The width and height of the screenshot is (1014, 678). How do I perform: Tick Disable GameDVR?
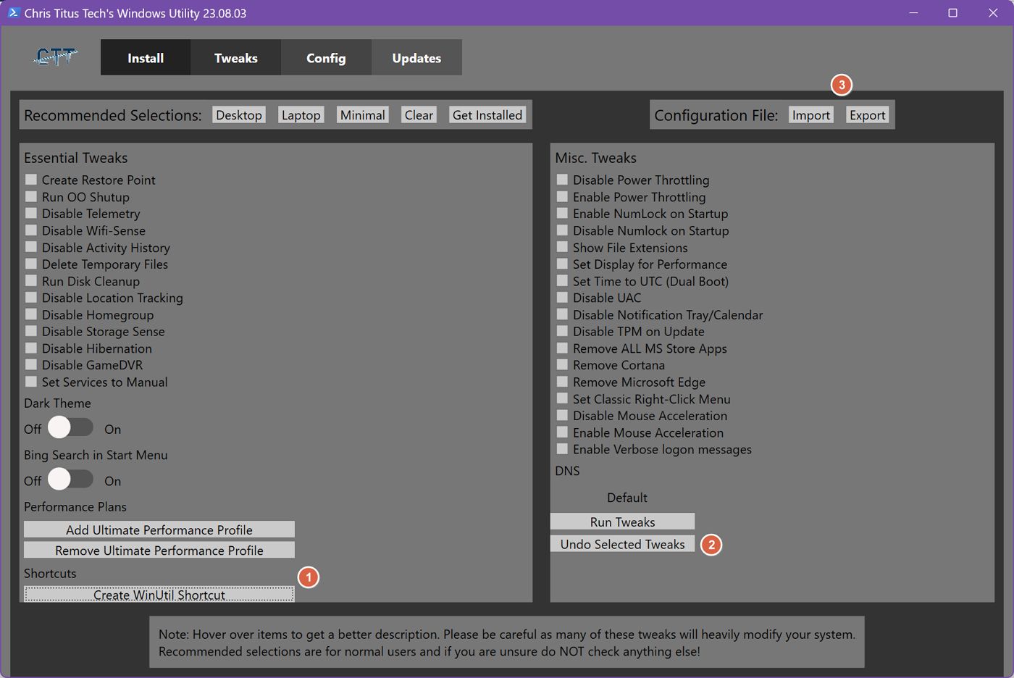[31, 365]
